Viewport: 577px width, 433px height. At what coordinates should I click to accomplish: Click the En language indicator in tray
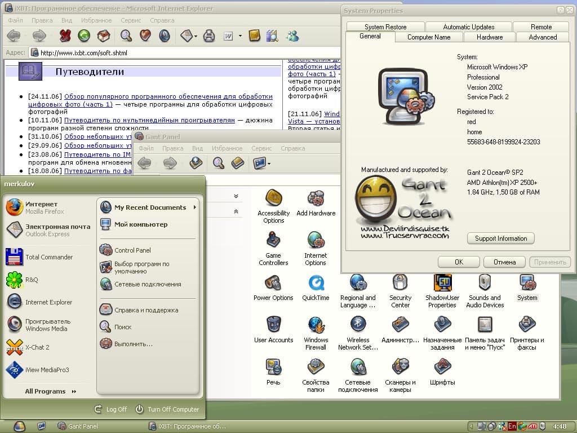pyautogui.click(x=512, y=426)
